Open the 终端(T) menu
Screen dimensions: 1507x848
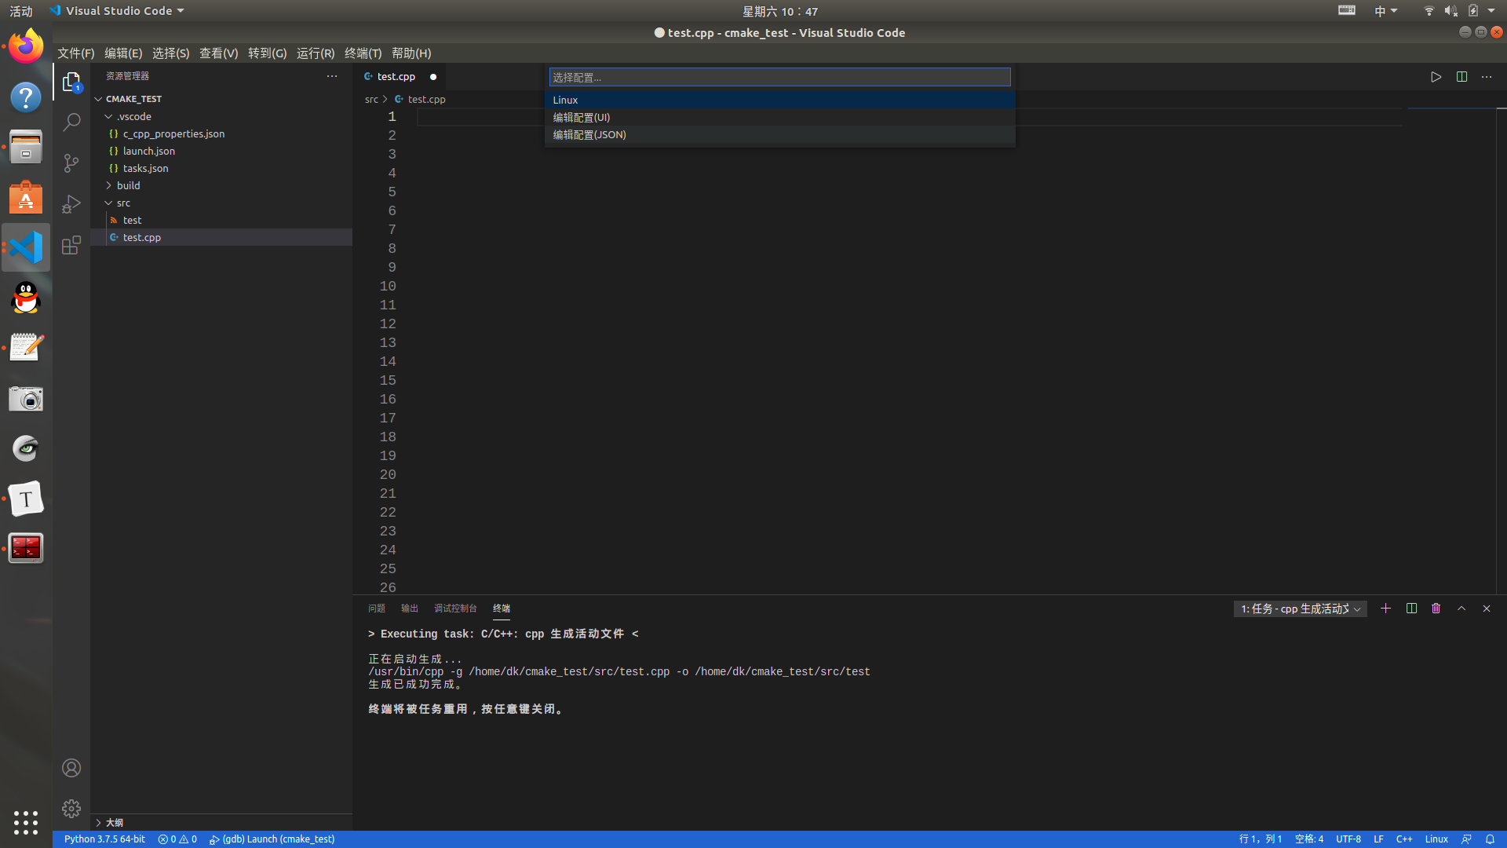click(363, 53)
